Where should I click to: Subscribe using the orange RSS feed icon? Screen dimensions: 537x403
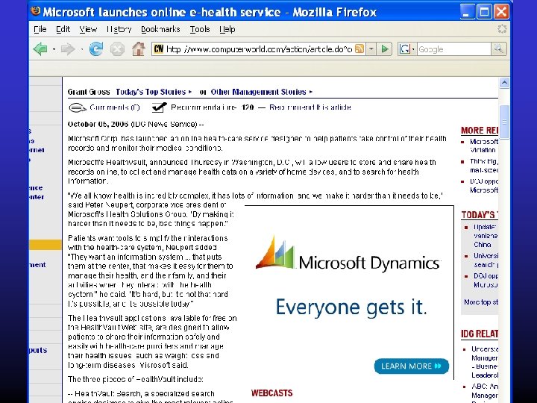point(359,49)
